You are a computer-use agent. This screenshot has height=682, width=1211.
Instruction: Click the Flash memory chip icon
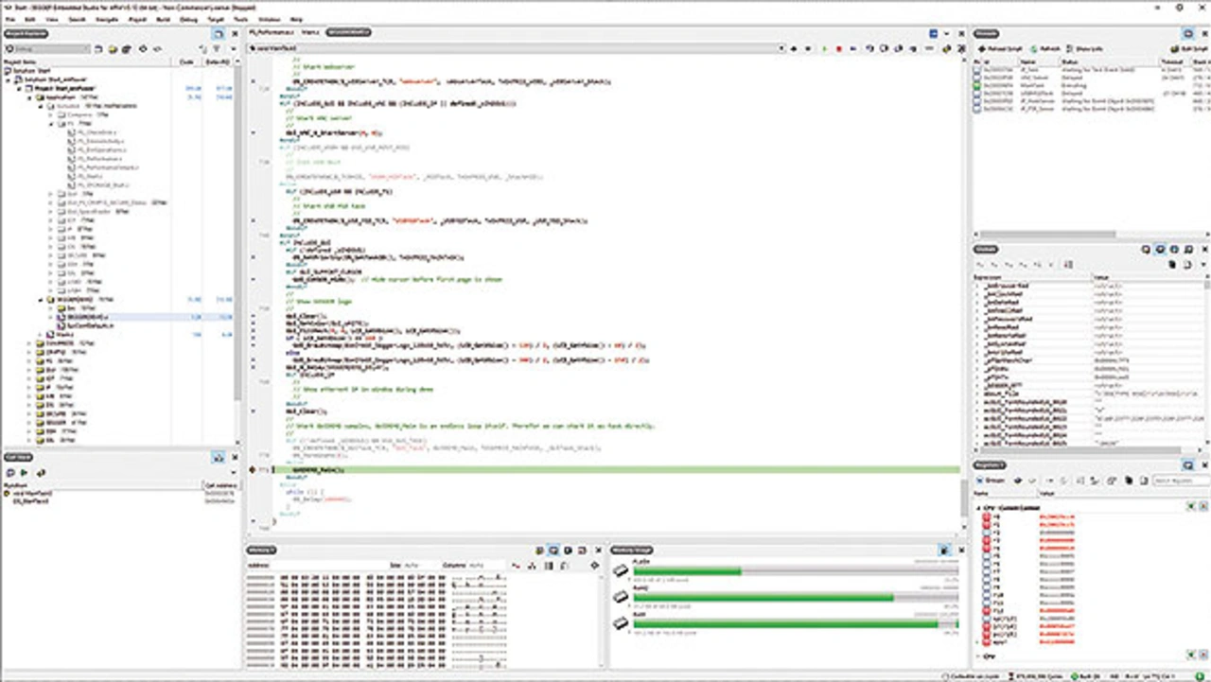tap(621, 570)
